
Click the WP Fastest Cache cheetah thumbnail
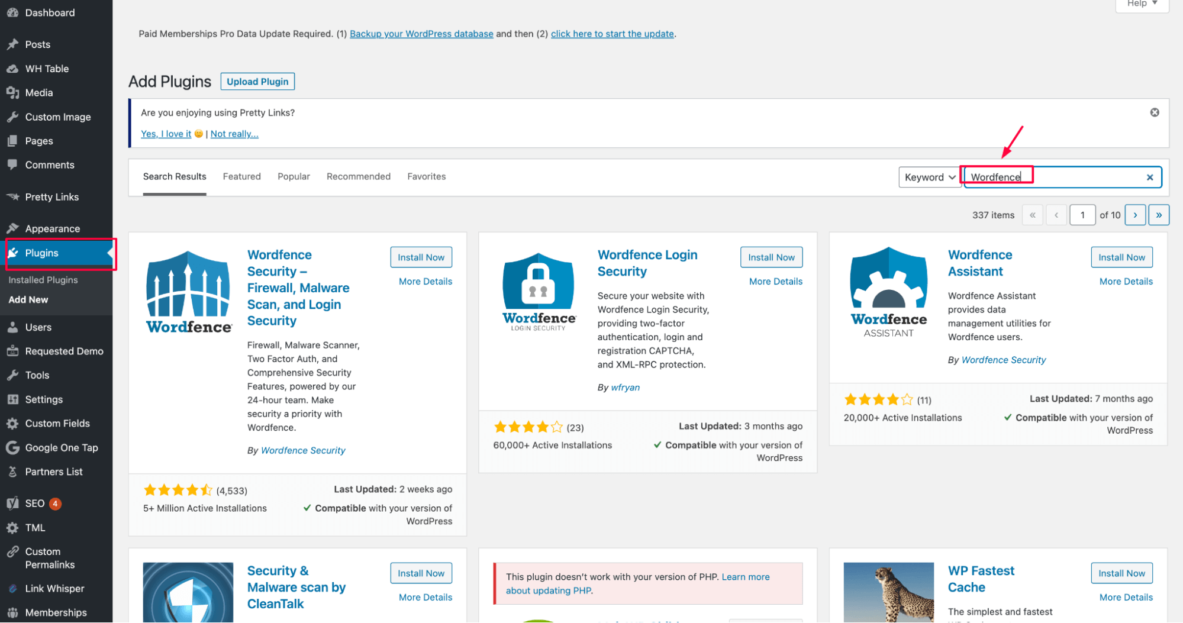pyautogui.click(x=888, y=592)
